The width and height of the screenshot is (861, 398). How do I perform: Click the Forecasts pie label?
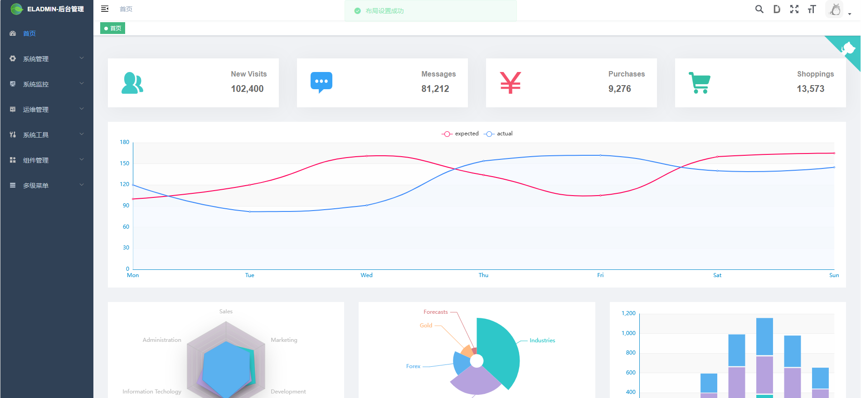436,312
